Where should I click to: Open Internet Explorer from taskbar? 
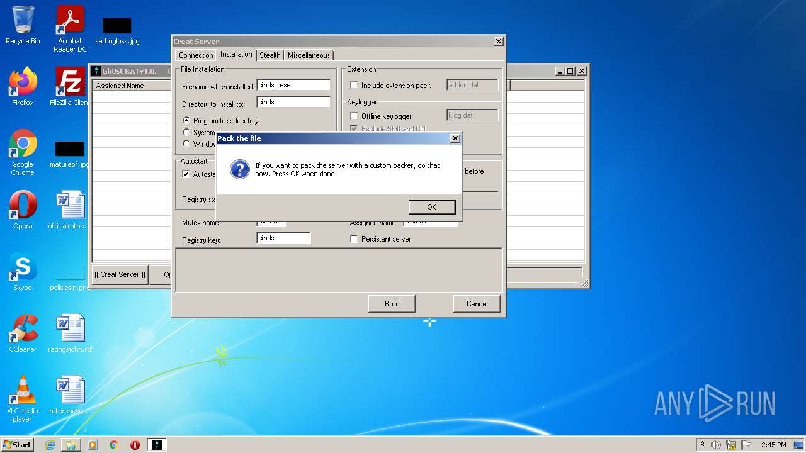click(50, 445)
